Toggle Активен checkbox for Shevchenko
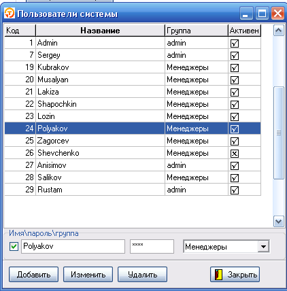 click(235, 154)
